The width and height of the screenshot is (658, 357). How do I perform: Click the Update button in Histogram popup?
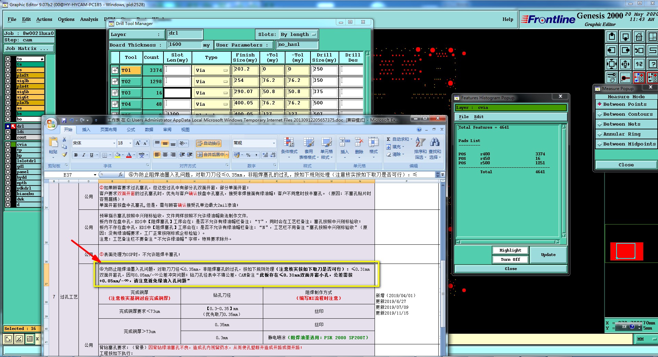point(548,255)
